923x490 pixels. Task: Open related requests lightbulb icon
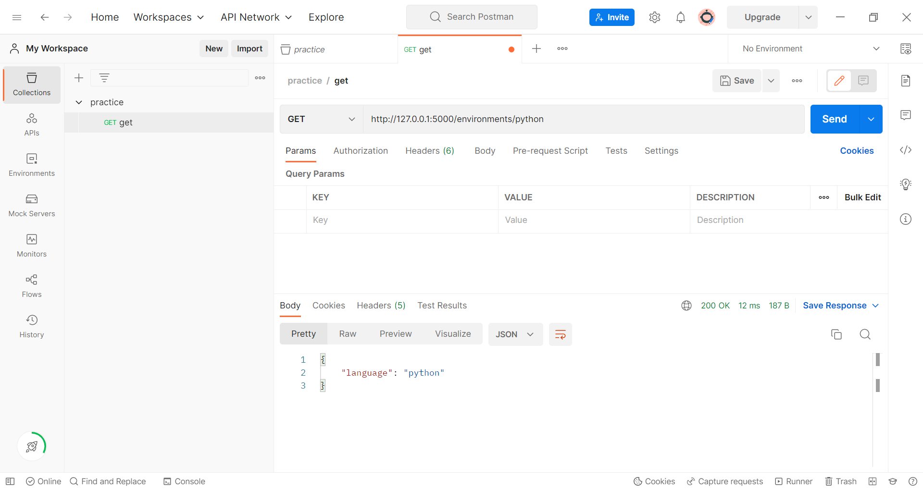click(x=906, y=184)
